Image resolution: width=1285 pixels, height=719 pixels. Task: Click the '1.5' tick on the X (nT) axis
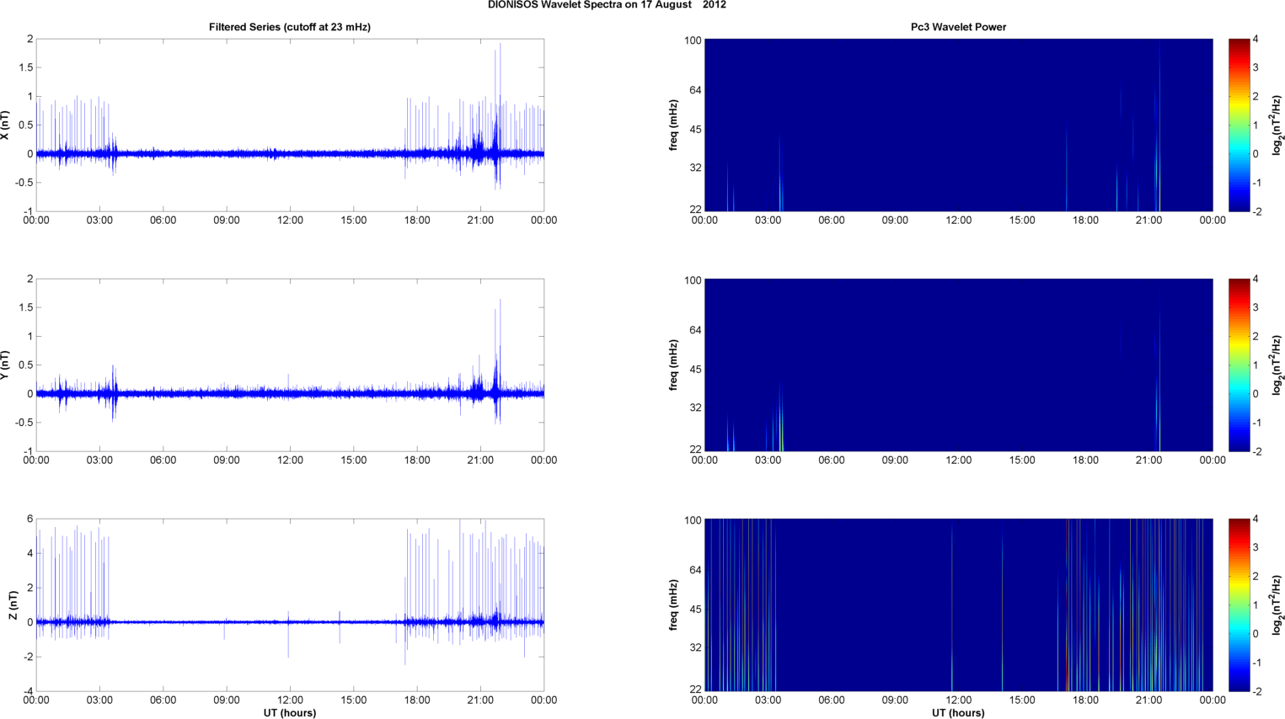[x=25, y=67]
